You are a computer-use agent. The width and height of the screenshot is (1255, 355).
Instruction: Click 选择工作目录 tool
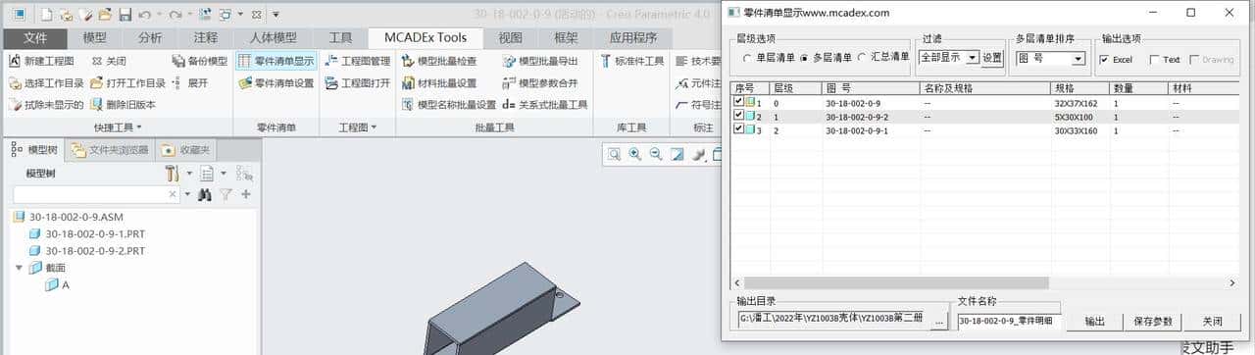(x=46, y=82)
